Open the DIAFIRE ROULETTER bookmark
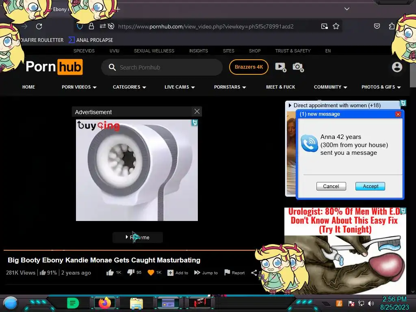Screen dimensions: 416x312 [42, 40]
